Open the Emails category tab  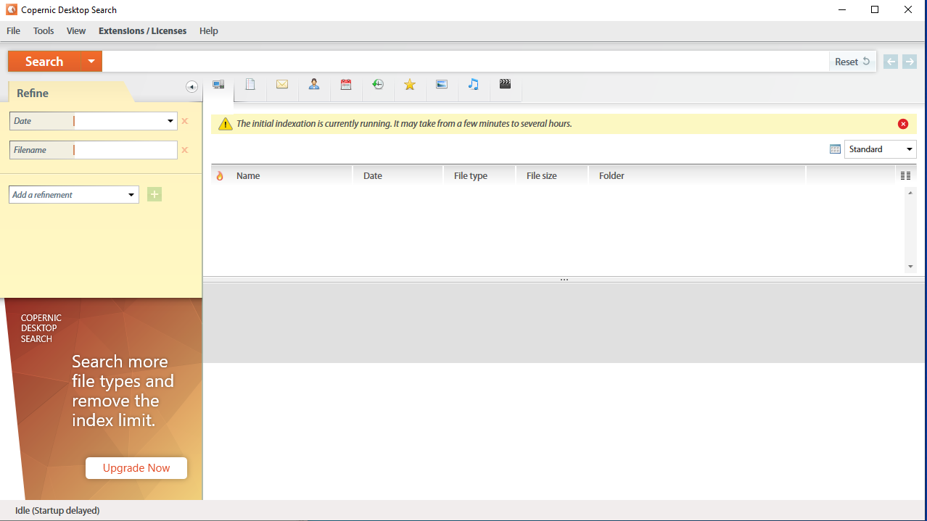282,85
